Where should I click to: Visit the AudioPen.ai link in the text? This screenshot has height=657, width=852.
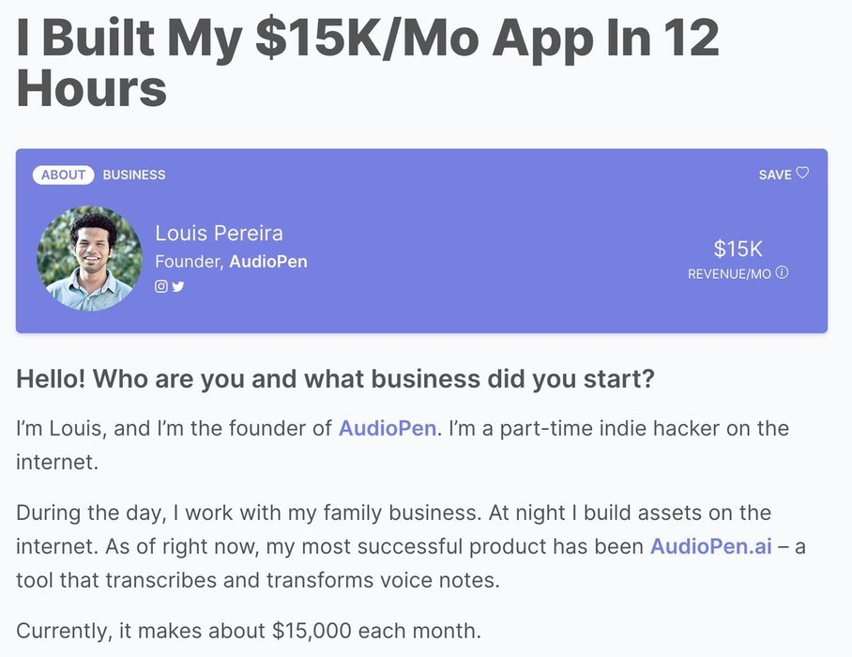pos(711,546)
